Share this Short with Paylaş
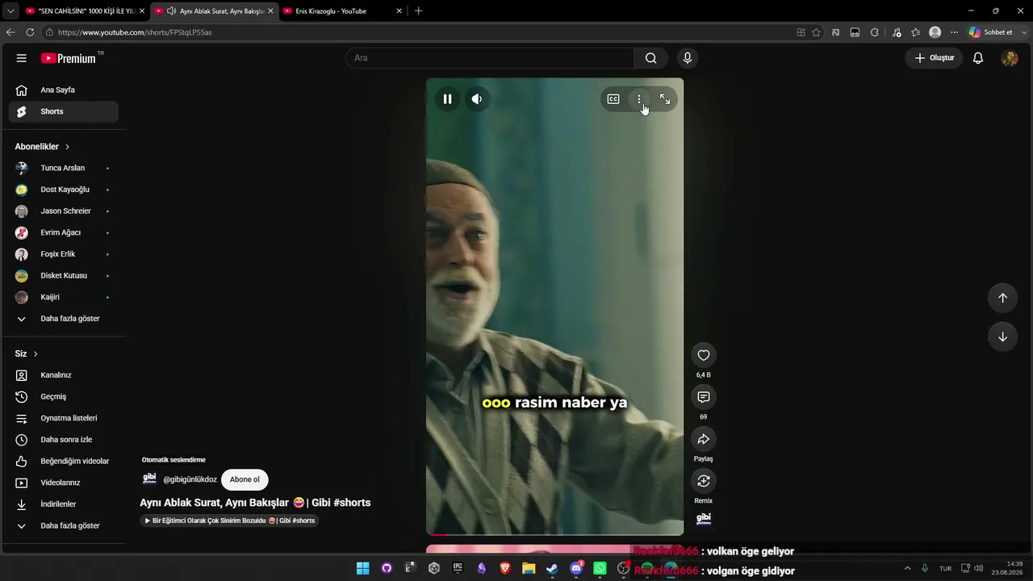Viewport: 1033px width, 581px height. pos(704,439)
